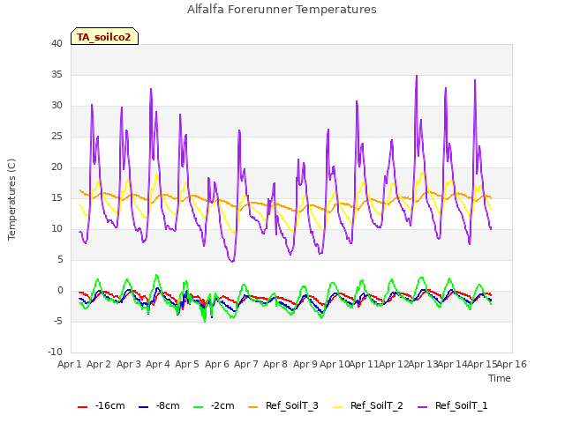Click the Apr 2 x-axis label
This screenshot has height=423, width=565.
pos(99,364)
